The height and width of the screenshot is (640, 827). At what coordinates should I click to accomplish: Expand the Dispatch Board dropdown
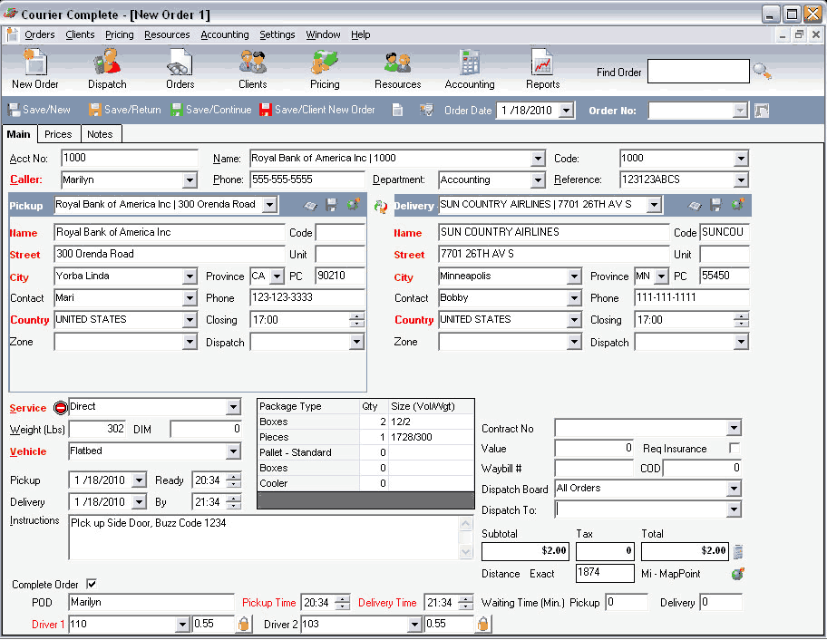(x=734, y=490)
